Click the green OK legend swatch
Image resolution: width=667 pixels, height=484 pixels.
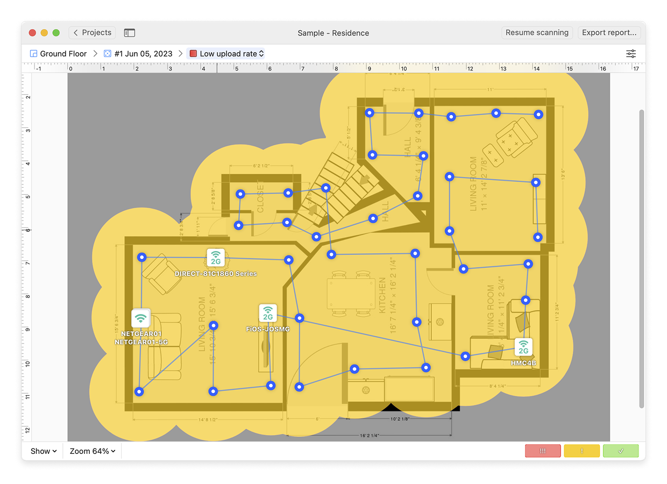621,451
